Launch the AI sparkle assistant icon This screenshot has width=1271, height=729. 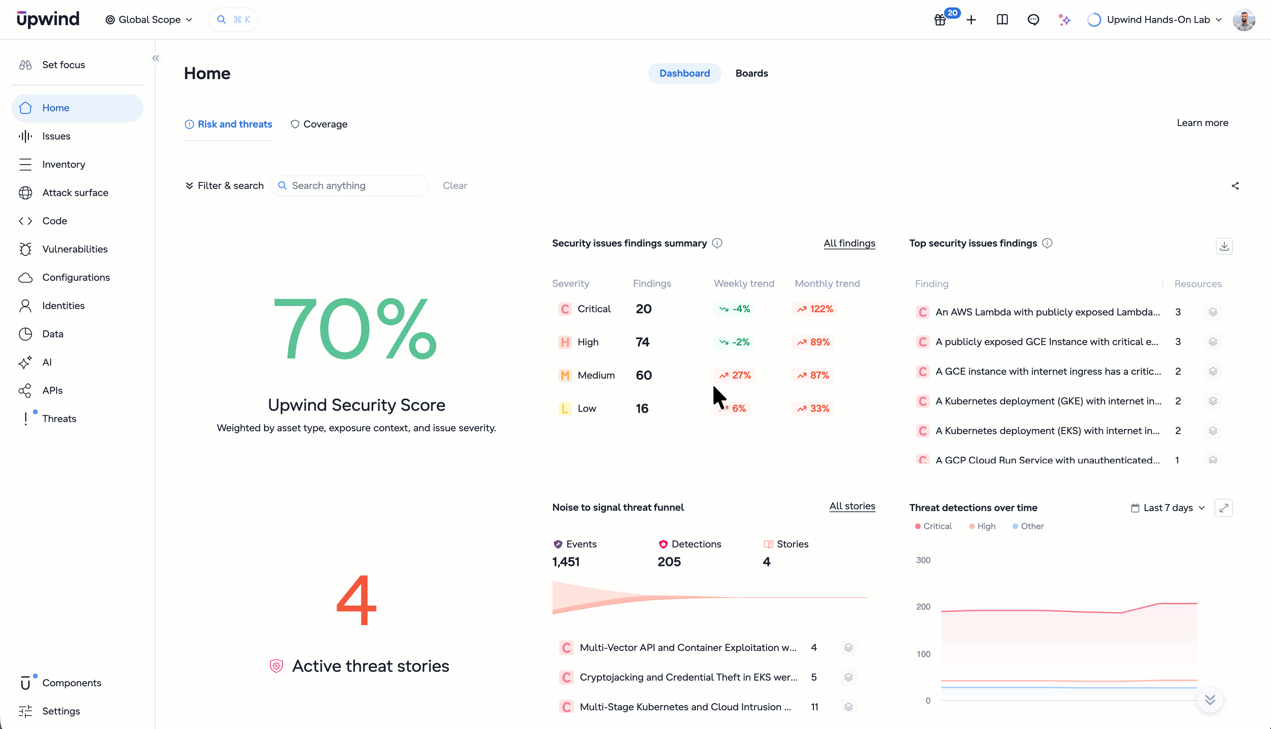point(1065,19)
